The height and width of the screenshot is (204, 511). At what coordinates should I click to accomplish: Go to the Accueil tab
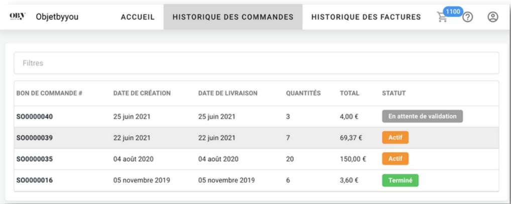tap(138, 17)
